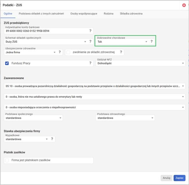
Task: Open Składka zdrowotna tab
Action: click(131, 14)
